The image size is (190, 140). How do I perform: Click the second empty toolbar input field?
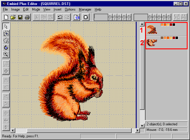[141, 17]
